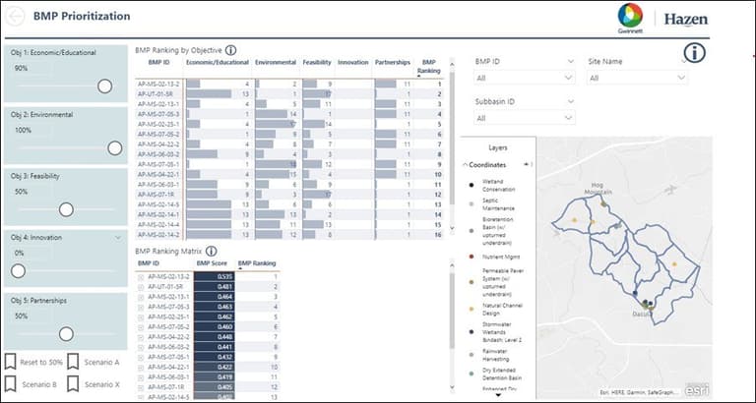Image resolution: width=756 pixels, height=403 pixels.
Task: Open the BMP ID filter dropdown
Action: [523, 78]
